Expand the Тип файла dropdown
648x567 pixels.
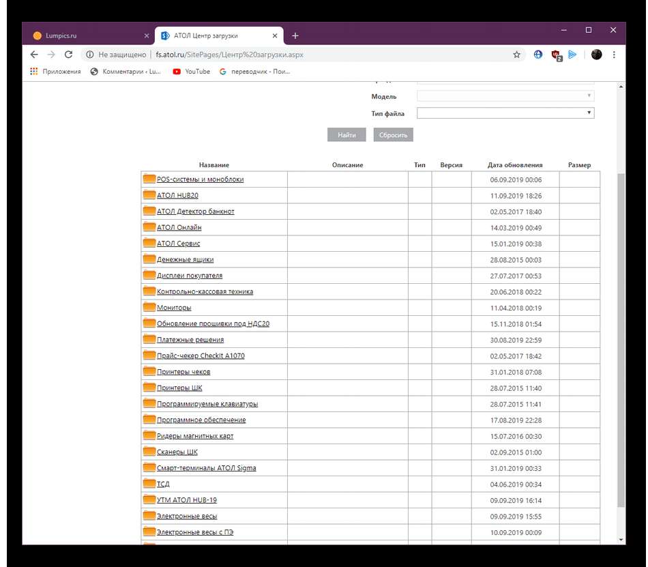pos(505,113)
